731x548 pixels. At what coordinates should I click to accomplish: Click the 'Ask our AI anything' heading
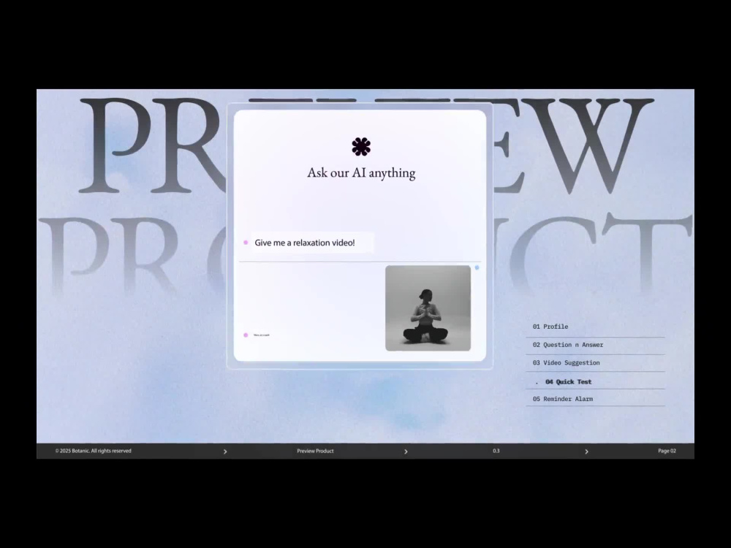(x=361, y=173)
